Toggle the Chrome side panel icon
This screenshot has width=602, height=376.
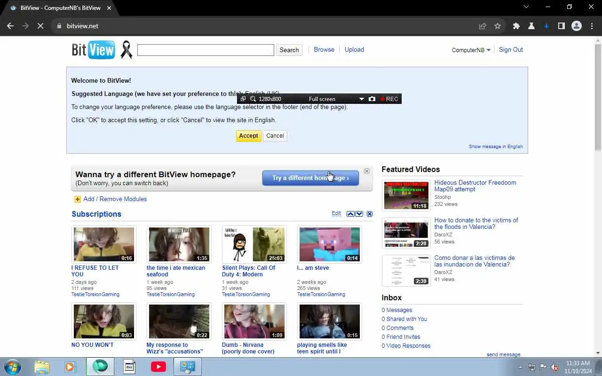[x=562, y=26]
